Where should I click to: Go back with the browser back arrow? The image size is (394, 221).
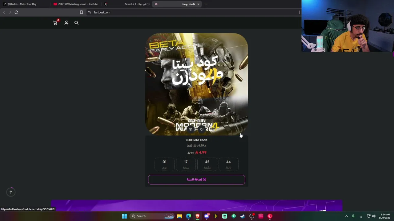(4, 12)
